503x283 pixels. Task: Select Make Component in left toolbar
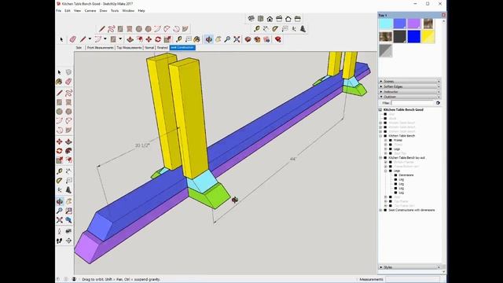point(68,72)
